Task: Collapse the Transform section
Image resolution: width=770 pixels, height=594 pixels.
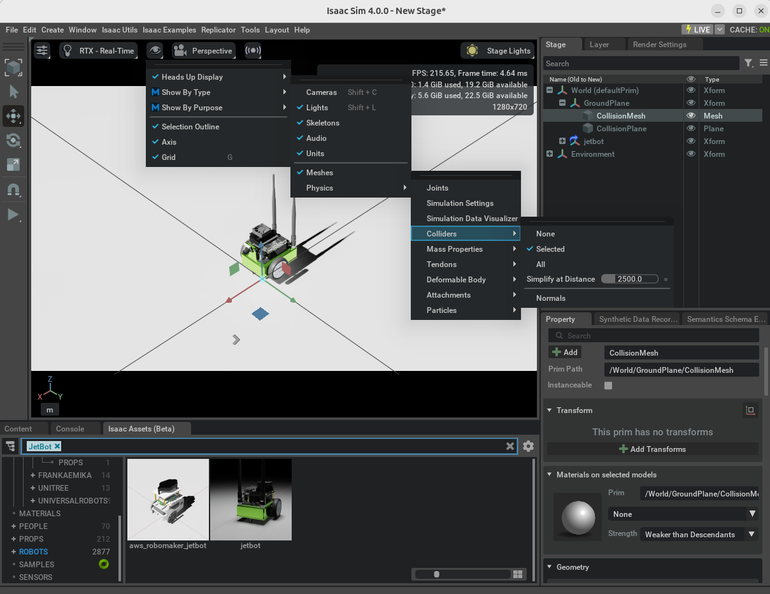Action: (x=550, y=410)
